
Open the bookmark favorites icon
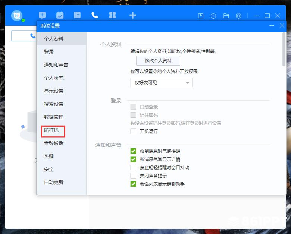201,16
